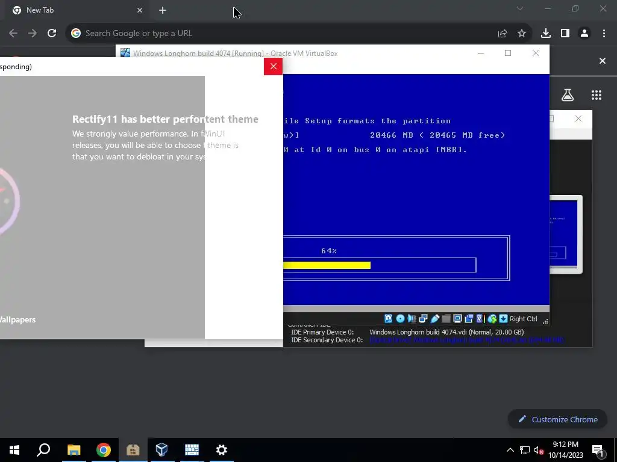Screen dimensions: 617x462
Task: Click the VirtualBox display indicator icon
Action: [457, 319]
